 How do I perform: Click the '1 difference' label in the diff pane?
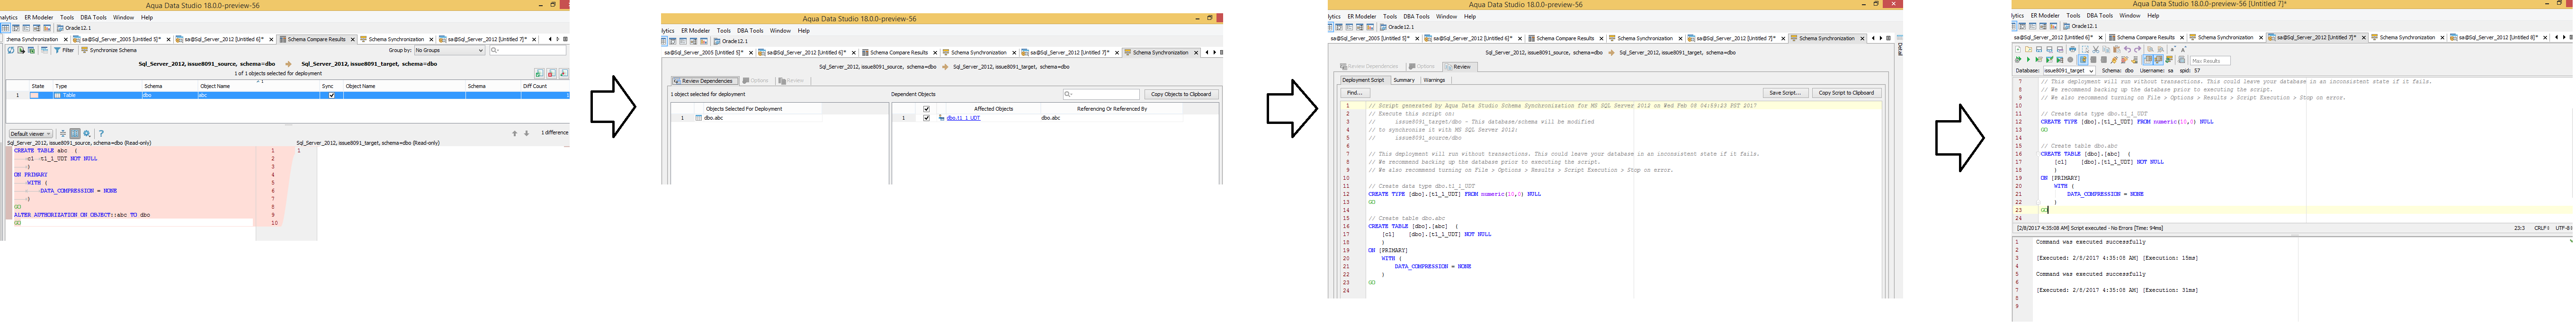tap(554, 132)
